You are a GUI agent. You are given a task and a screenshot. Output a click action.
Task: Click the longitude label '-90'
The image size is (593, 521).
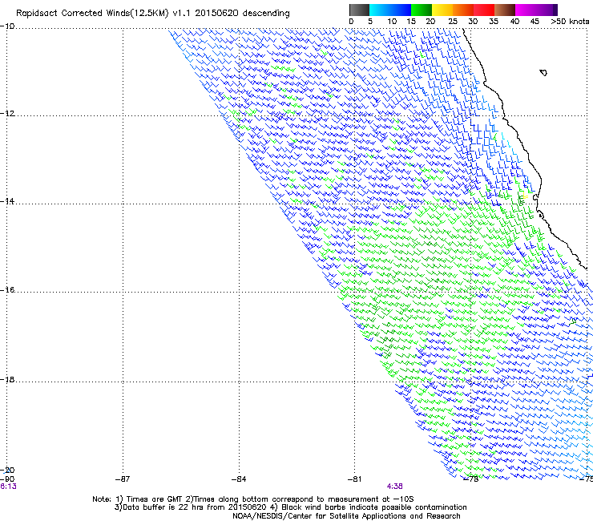pyautogui.click(x=7, y=479)
